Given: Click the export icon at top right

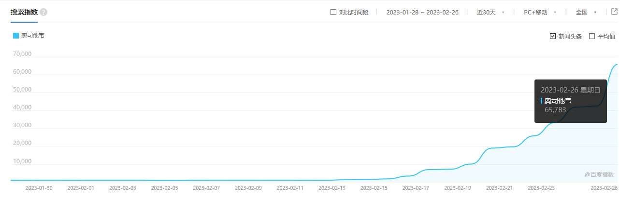Looking at the screenshot, I should [x=614, y=12].
